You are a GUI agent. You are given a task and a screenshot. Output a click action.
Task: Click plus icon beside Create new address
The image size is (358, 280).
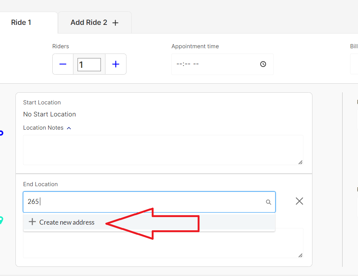pos(32,222)
